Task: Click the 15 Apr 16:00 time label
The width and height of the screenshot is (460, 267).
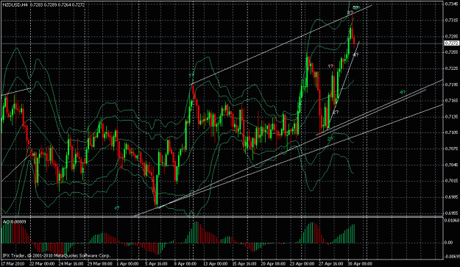Action: pyautogui.click(x=244, y=264)
